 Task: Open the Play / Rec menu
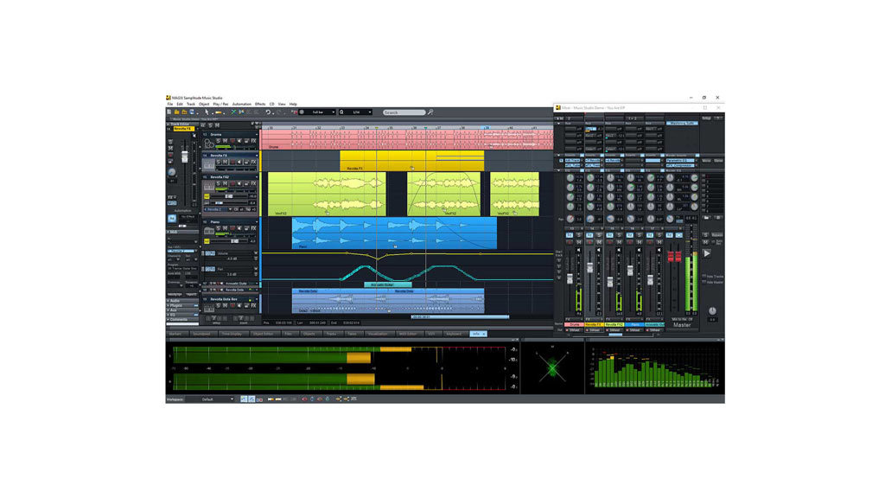[220, 105]
